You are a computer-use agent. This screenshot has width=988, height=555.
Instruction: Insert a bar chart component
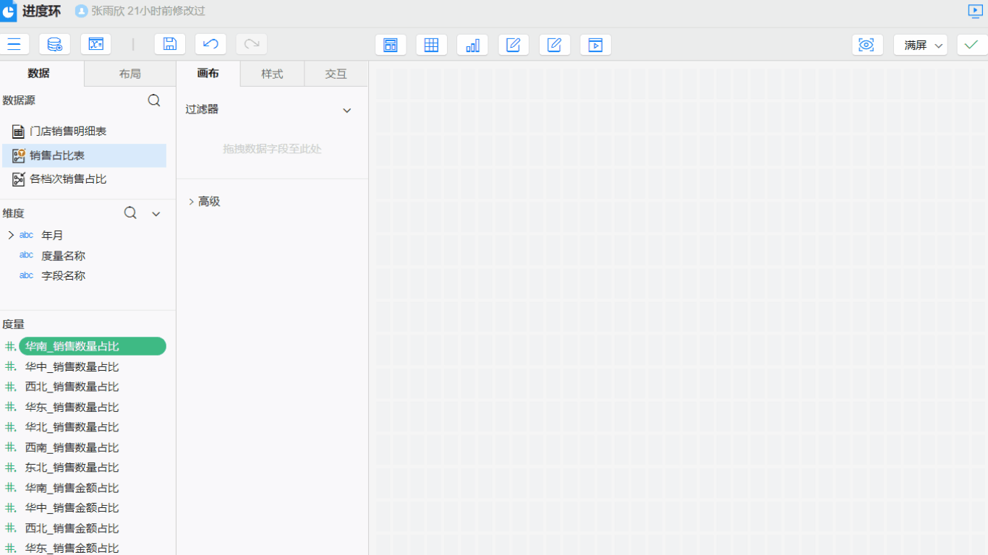472,46
